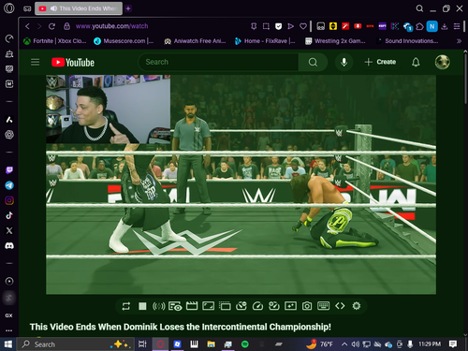Open Aria AI in sidebar
468x351 pixels.
pos(9,120)
